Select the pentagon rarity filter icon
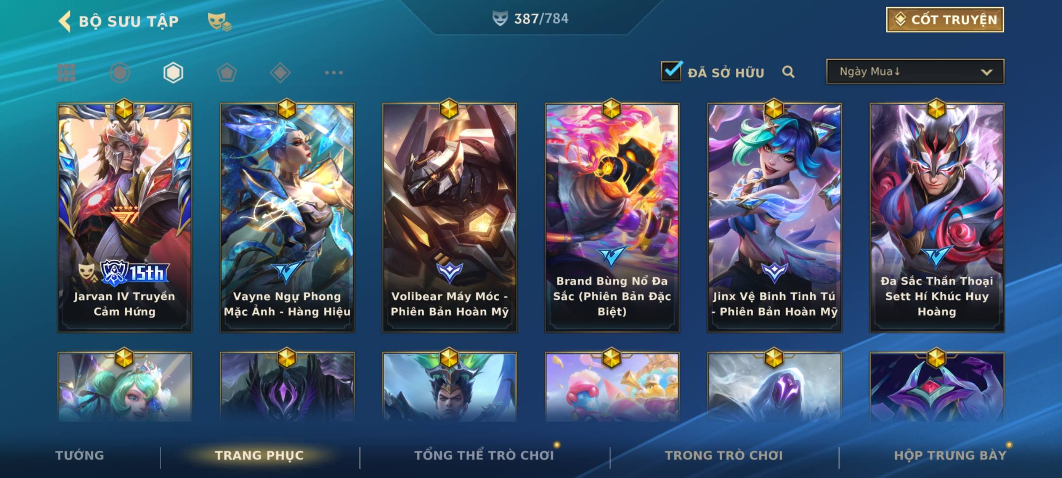This screenshot has width=1062, height=478. click(x=227, y=73)
